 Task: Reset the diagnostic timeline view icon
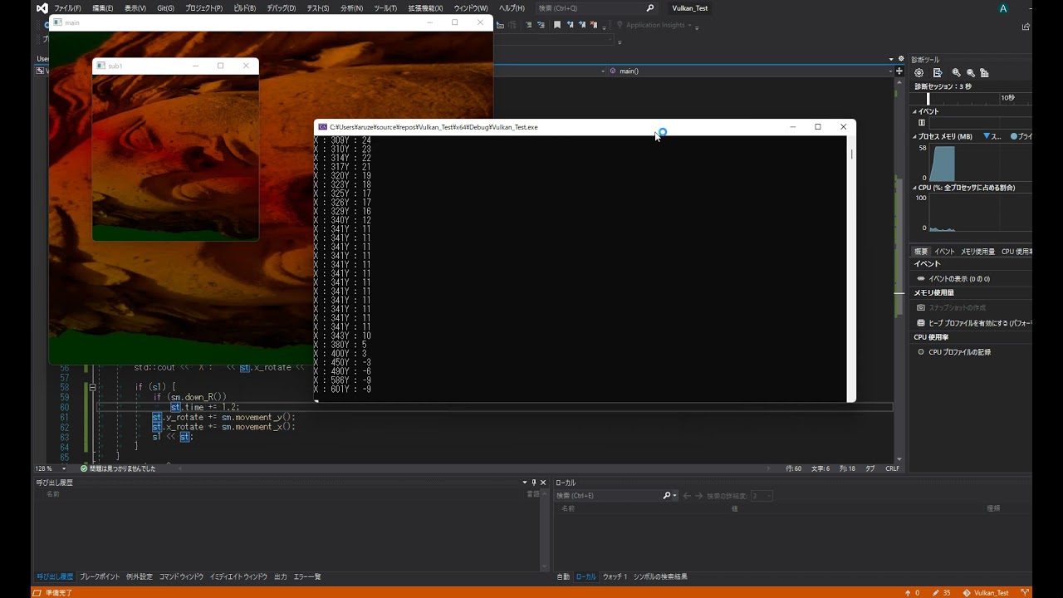click(984, 73)
